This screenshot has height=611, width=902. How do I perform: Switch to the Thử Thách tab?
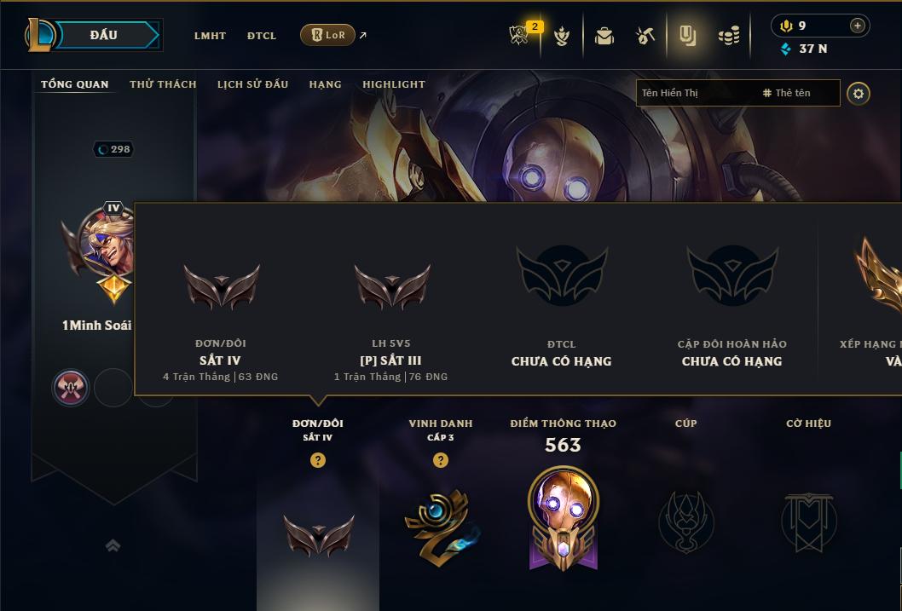(163, 84)
